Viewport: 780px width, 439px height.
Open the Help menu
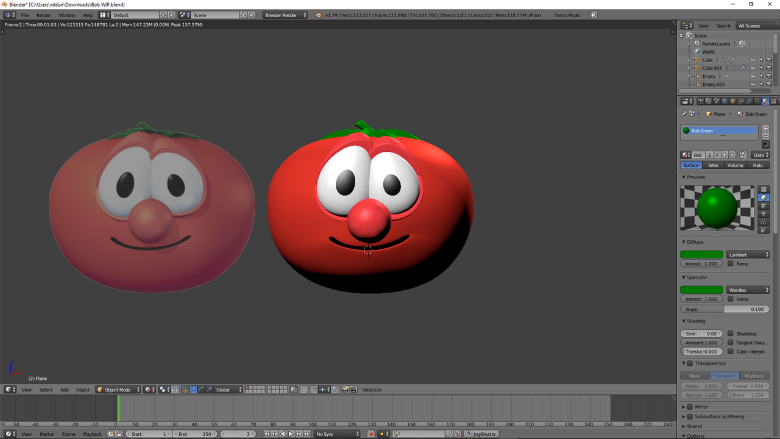coord(88,15)
